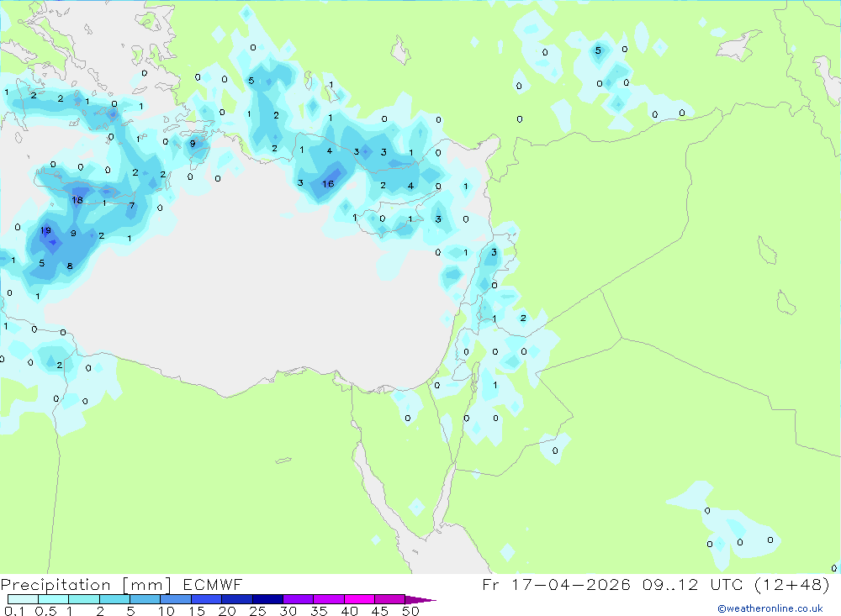Screen dimensions: 841x616
Task: Click the 'ECMWF' model label
Action: pyautogui.click(x=213, y=584)
